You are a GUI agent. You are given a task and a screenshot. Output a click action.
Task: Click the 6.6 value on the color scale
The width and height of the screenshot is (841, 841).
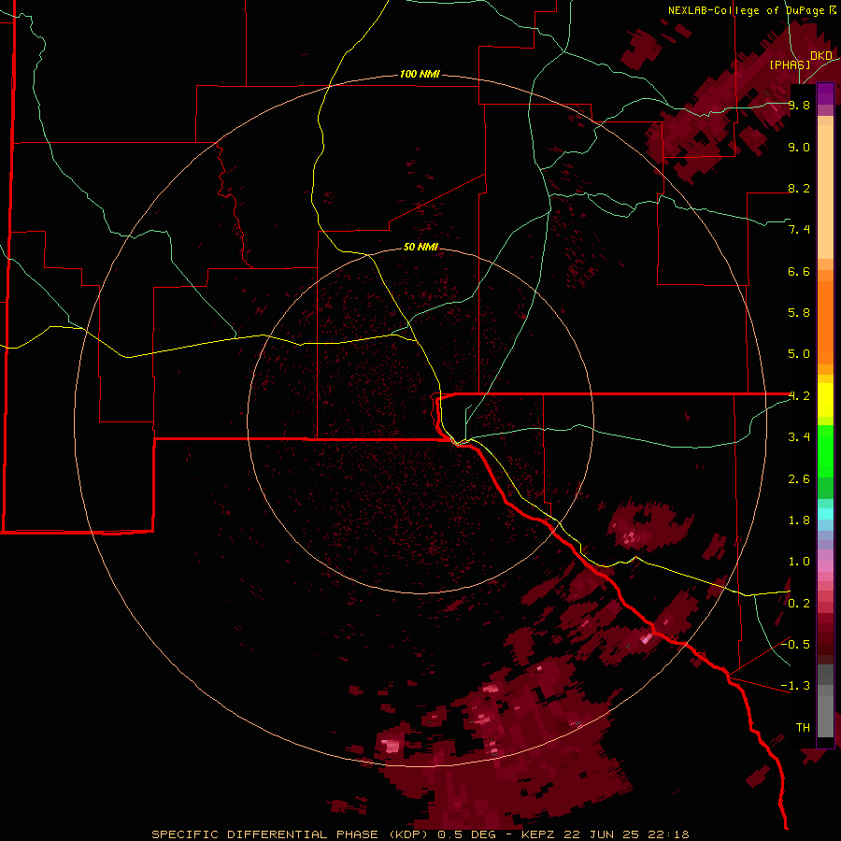[799, 271]
